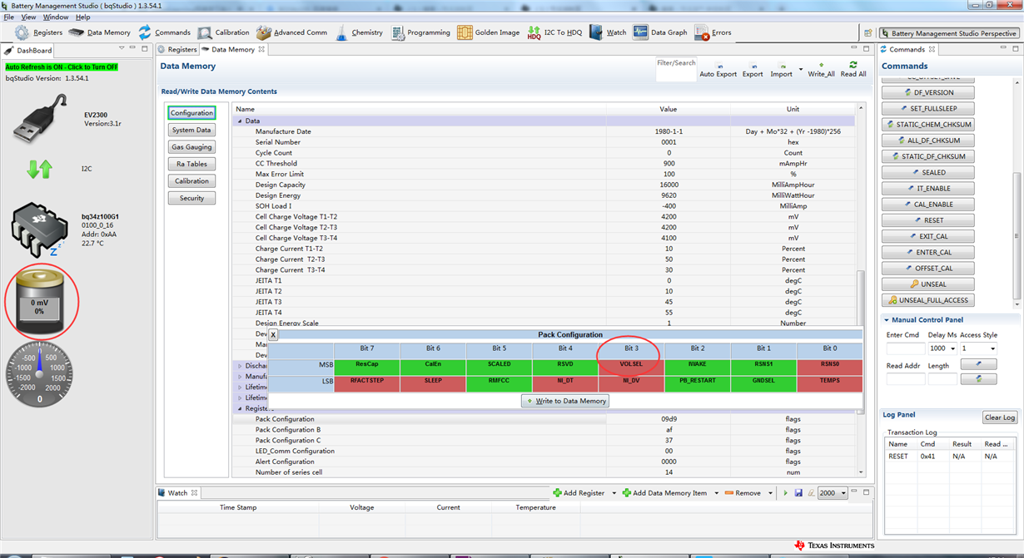Viewport: 1024px width, 558px height.
Task: Start watch logging with play icon
Action: click(x=785, y=493)
